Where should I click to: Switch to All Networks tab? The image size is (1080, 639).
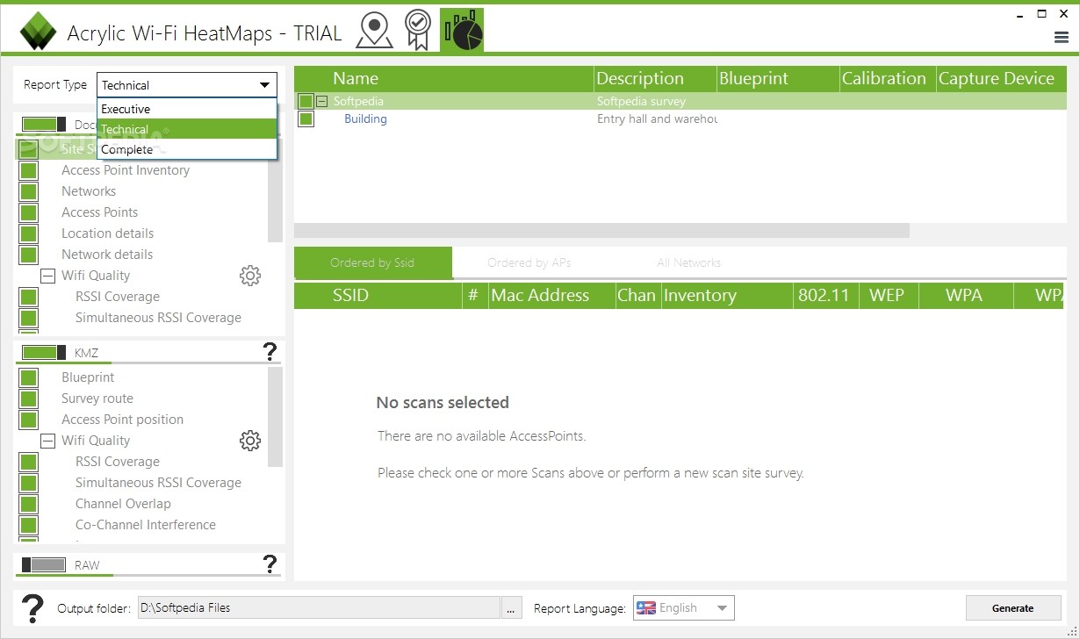[x=689, y=262]
